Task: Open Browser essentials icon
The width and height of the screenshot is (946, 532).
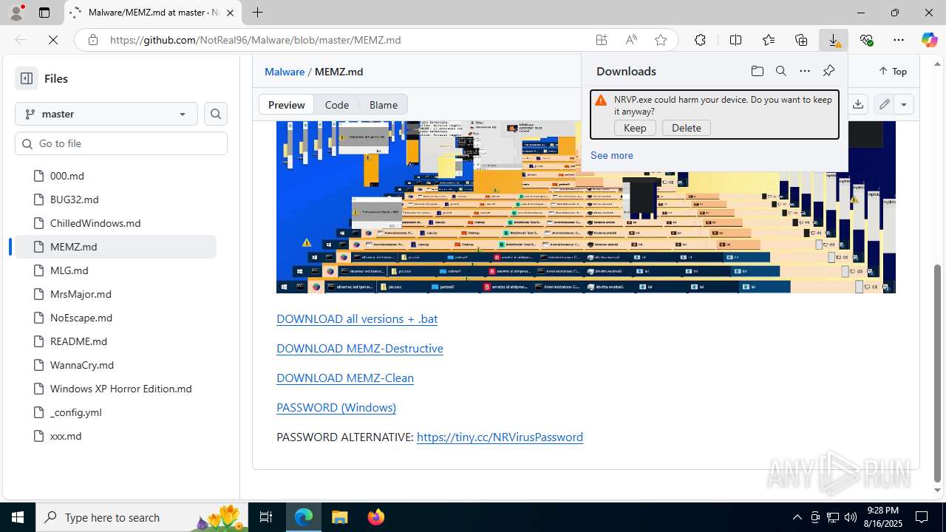Action: [x=866, y=40]
